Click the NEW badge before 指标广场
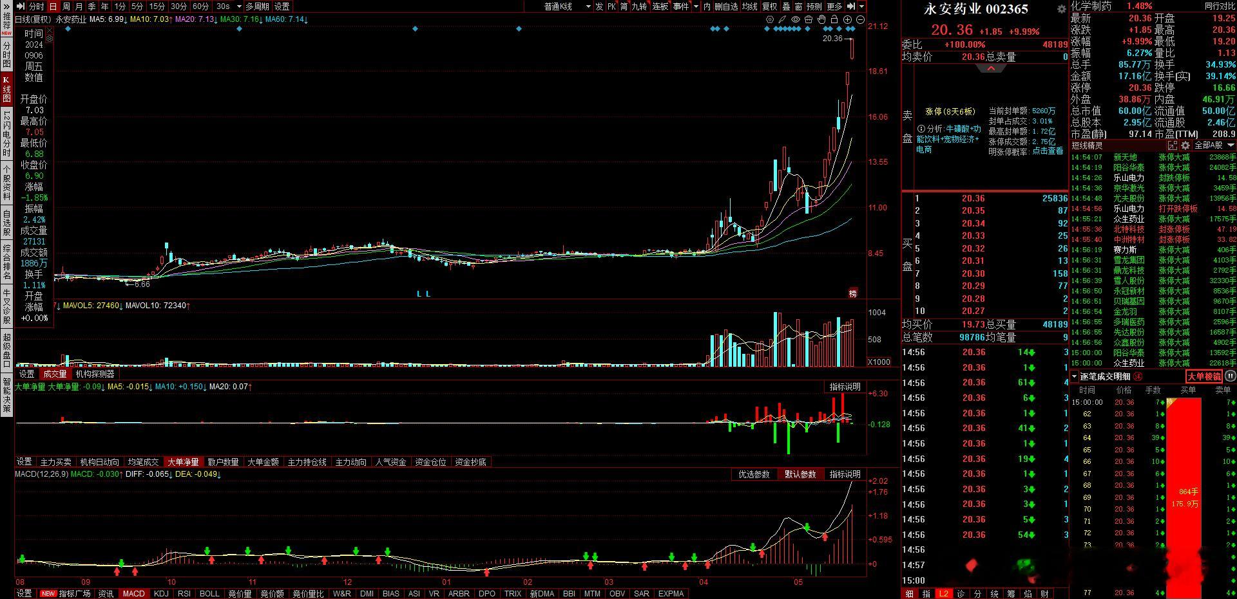This screenshot has height=599, width=1237. point(48,593)
